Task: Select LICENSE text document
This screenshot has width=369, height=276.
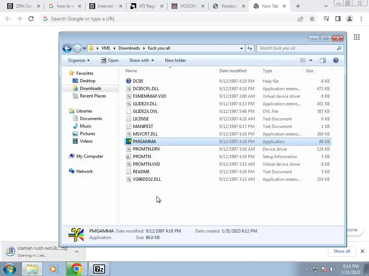Action: [141, 119]
